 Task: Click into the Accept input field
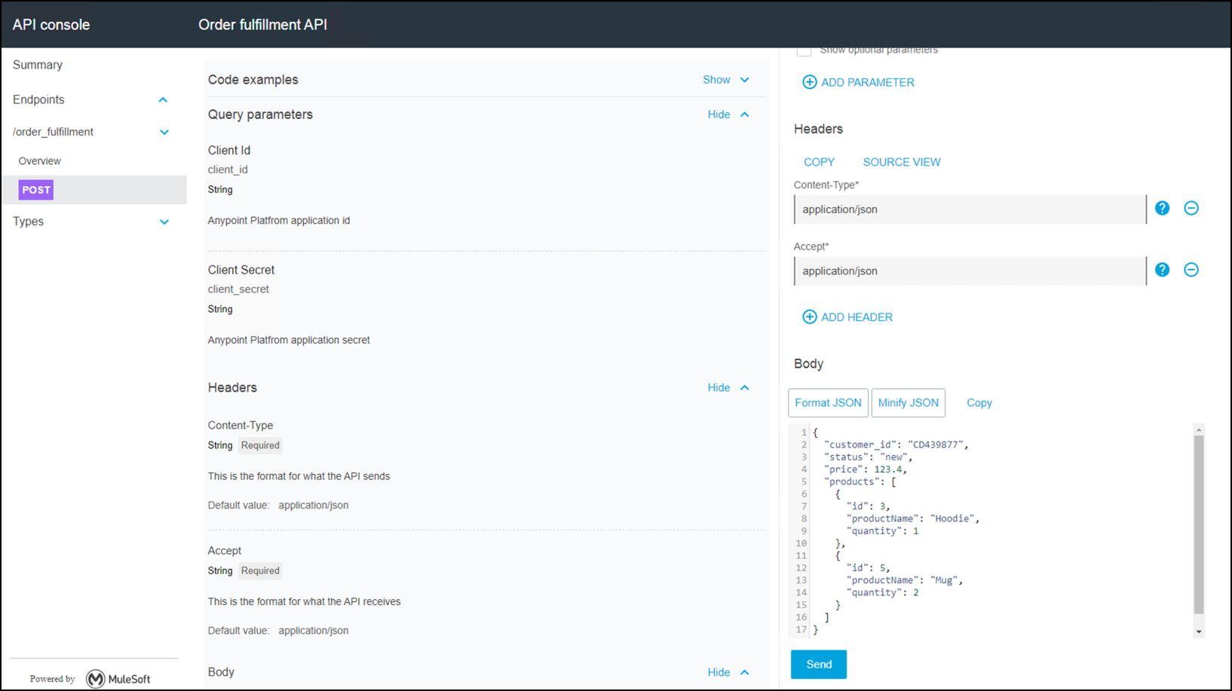970,271
